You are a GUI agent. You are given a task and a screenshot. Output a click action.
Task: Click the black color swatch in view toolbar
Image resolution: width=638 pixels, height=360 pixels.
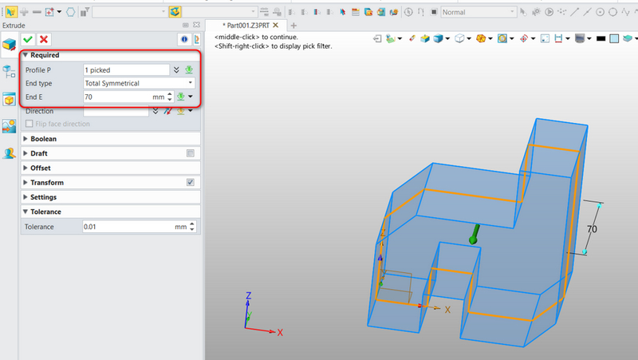click(x=601, y=38)
